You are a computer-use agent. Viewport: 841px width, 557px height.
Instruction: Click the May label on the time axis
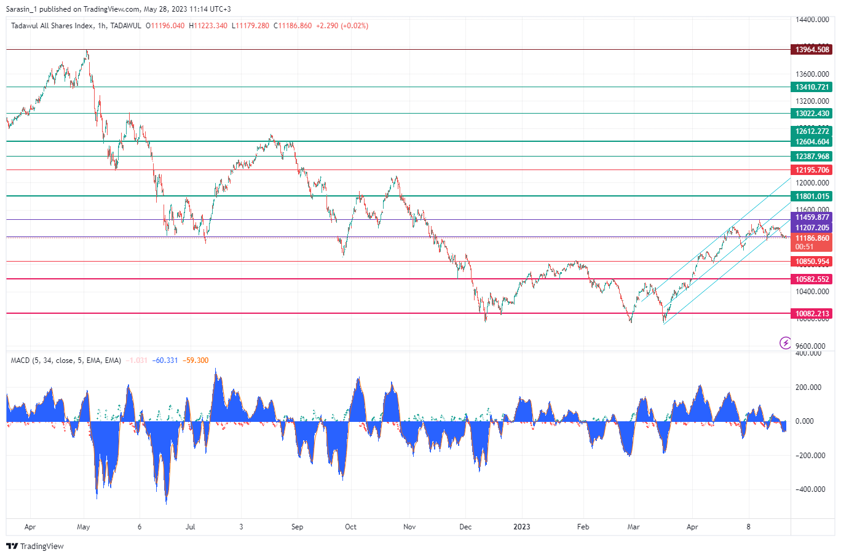pos(84,527)
